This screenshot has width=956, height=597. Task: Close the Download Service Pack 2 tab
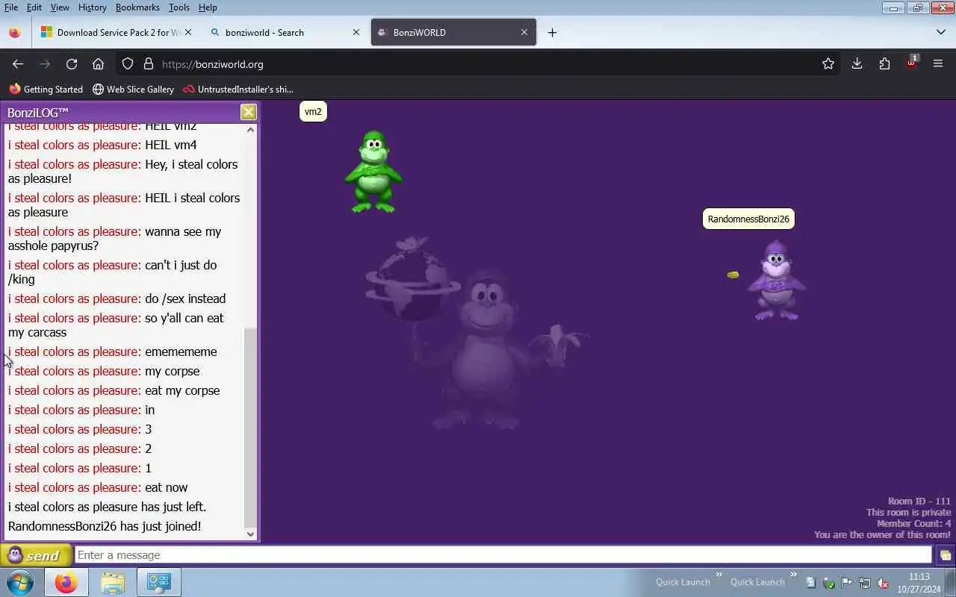(x=188, y=32)
